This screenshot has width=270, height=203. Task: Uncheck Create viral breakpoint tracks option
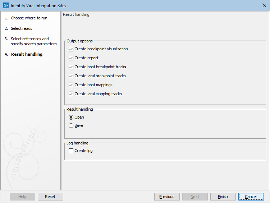(71, 76)
